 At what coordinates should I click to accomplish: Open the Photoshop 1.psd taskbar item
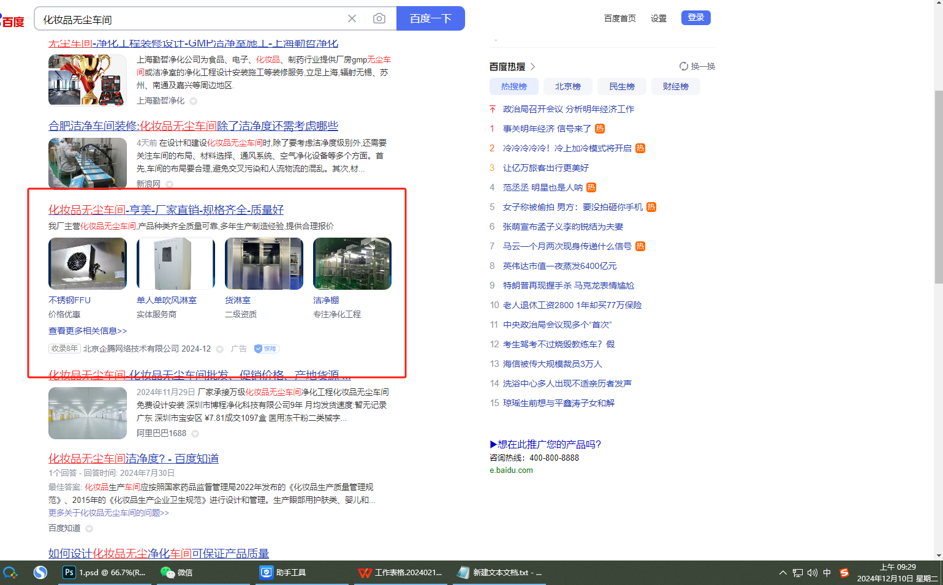click(x=104, y=573)
